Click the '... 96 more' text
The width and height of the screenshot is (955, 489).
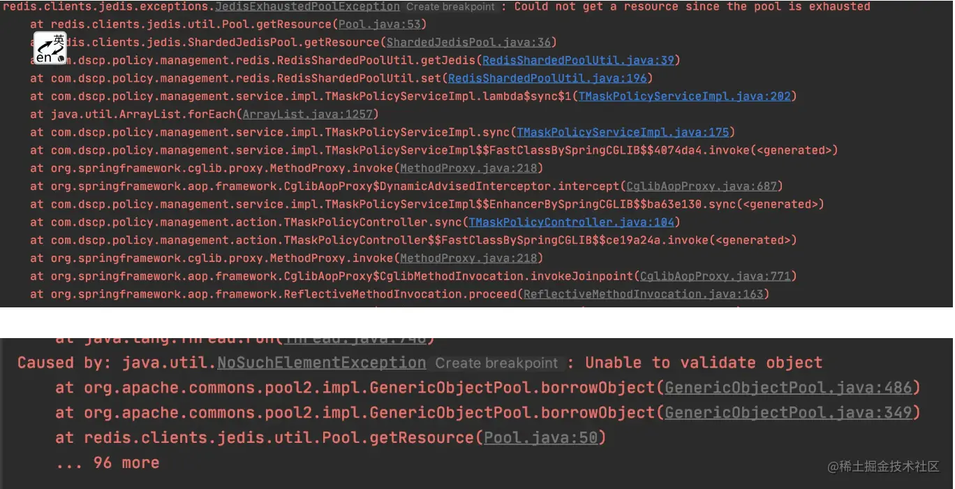(108, 462)
